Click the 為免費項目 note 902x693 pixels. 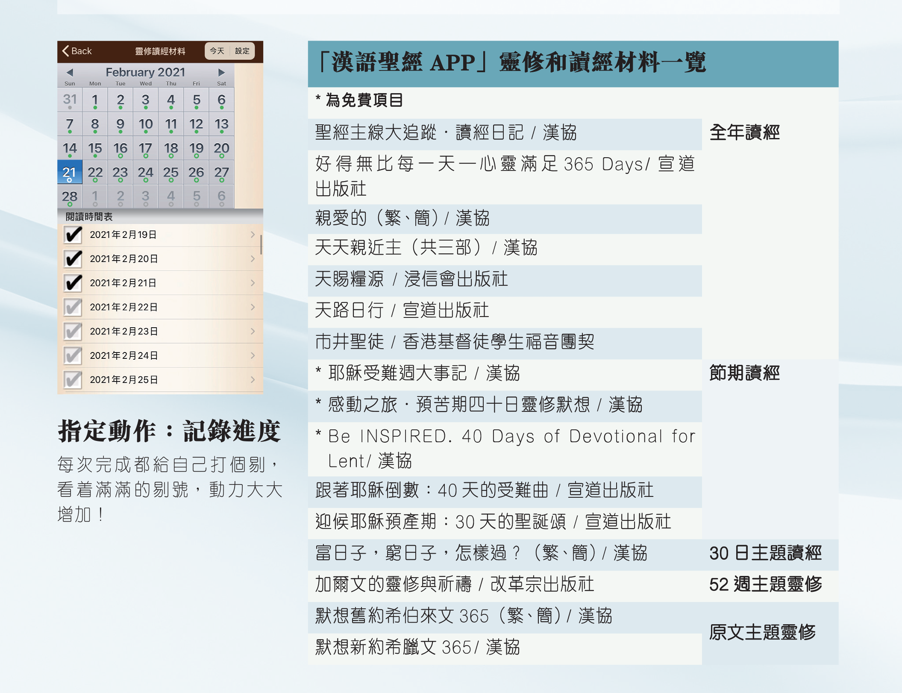[x=359, y=100]
